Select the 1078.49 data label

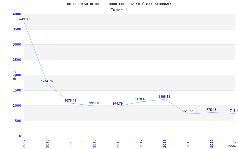coord(71,100)
